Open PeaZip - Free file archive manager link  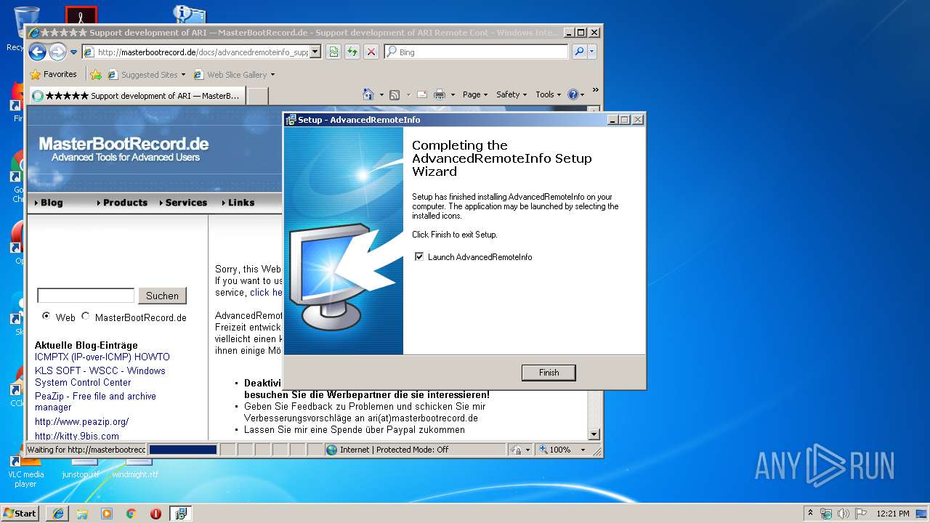point(95,402)
